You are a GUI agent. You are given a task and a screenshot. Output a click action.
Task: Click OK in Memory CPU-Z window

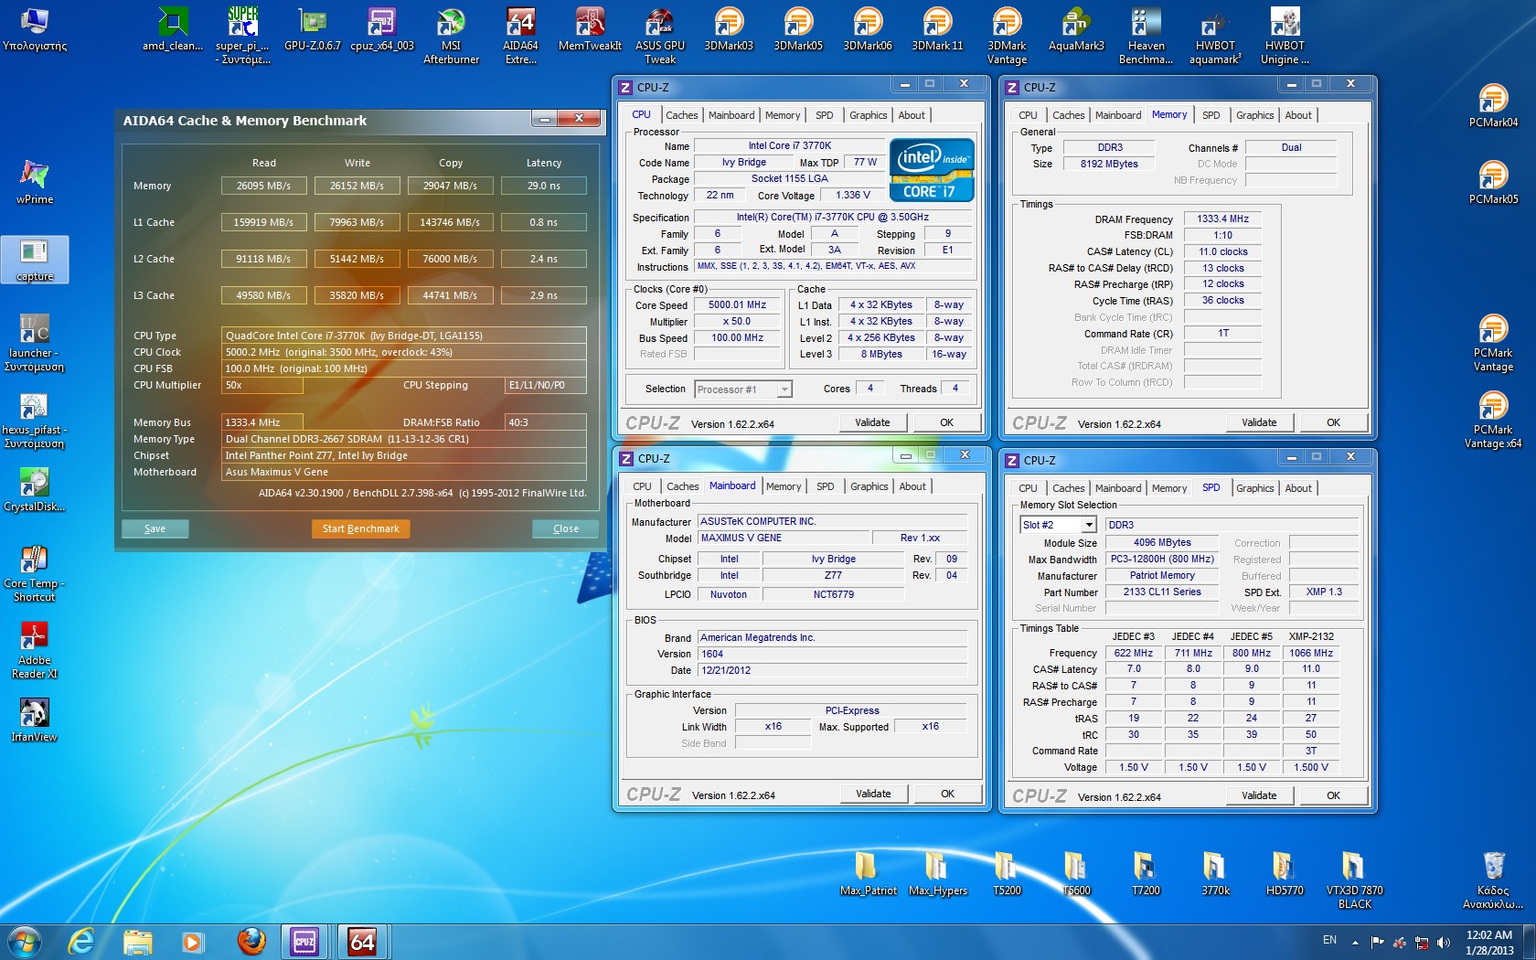pos(1333,422)
